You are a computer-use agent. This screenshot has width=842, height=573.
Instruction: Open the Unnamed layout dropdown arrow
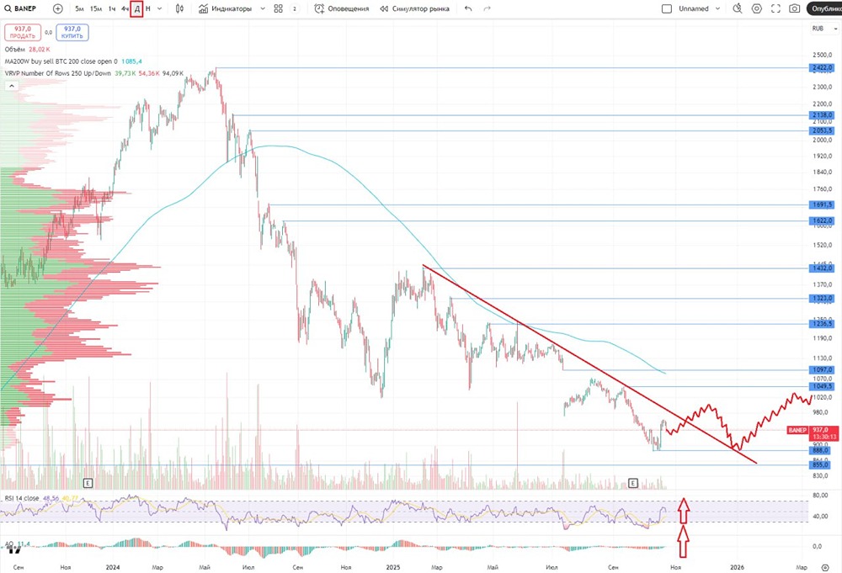(717, 8)
